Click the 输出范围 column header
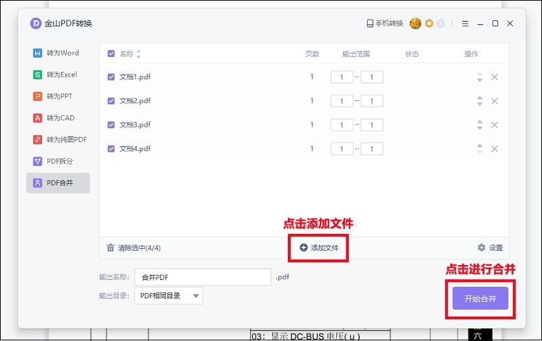The width and height of the screenshot is (542, 341). click(x=356, y=54)
